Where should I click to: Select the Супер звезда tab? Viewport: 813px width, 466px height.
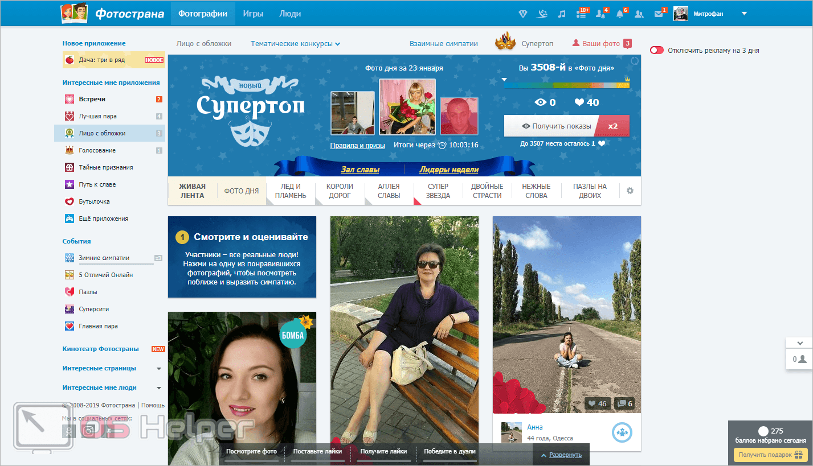click(438, 191)
